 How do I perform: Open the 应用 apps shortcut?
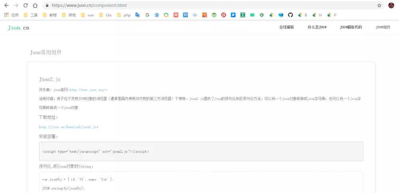coord(12,15)
